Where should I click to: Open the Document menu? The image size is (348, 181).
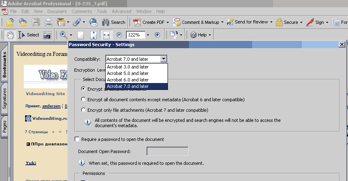tap(57, 11)
